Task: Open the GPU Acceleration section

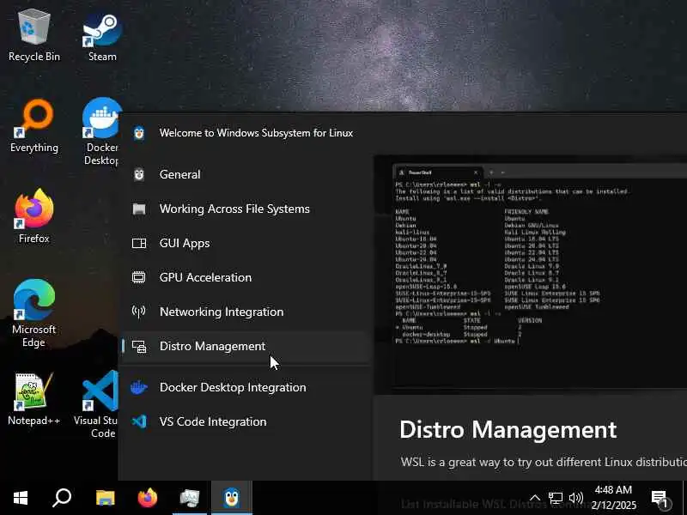Action: coord(246,277)
